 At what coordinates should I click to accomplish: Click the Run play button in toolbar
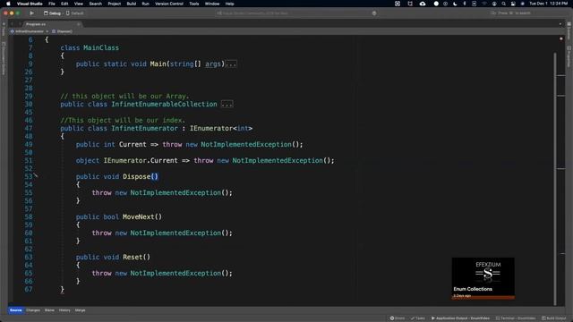(32, 13)
